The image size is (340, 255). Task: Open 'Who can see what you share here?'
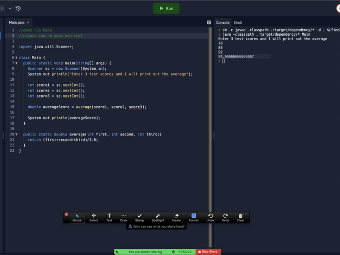click(156, 227)
